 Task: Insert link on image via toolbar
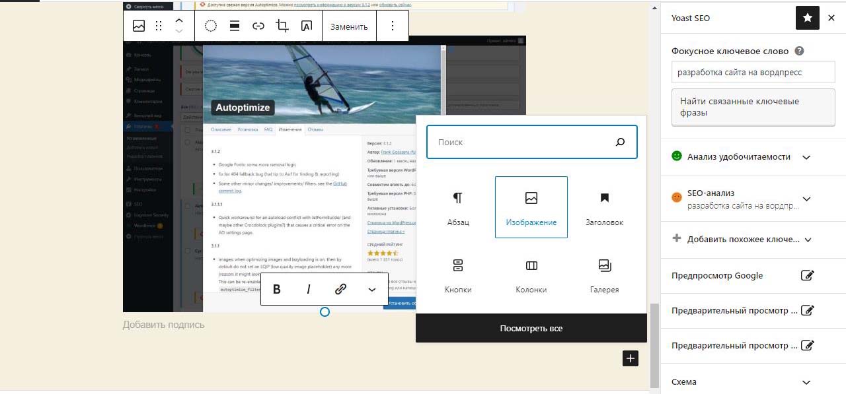coord(258,26)
